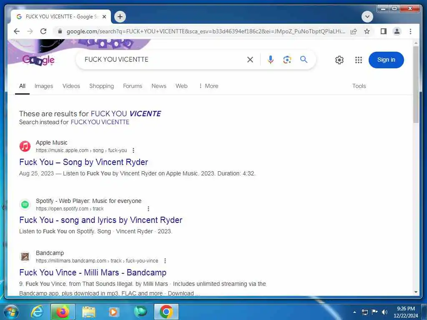Search by image with Lens
Viewport: 427px width, 320px height.
(287, 60)
